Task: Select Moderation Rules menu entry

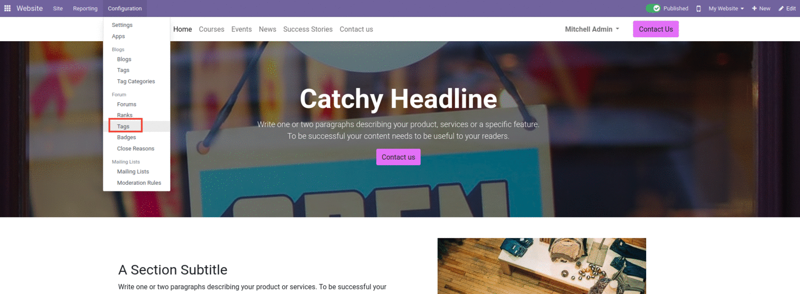Action: [139, 183]
